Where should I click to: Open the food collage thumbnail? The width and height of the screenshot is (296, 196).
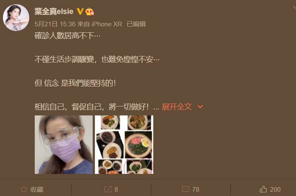point(124,145)
